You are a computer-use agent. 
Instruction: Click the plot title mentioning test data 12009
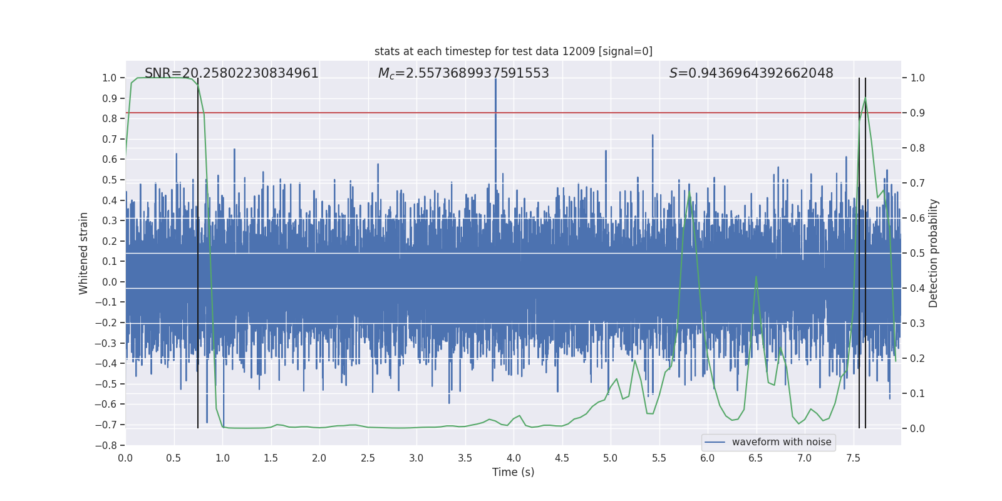[513, 51]
